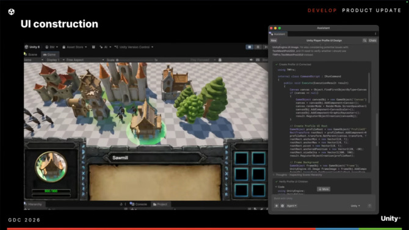Viewport: 409px width, 230px height.
Task: Select the Assistant tab in Assistant window
Action: pos(278,34)
